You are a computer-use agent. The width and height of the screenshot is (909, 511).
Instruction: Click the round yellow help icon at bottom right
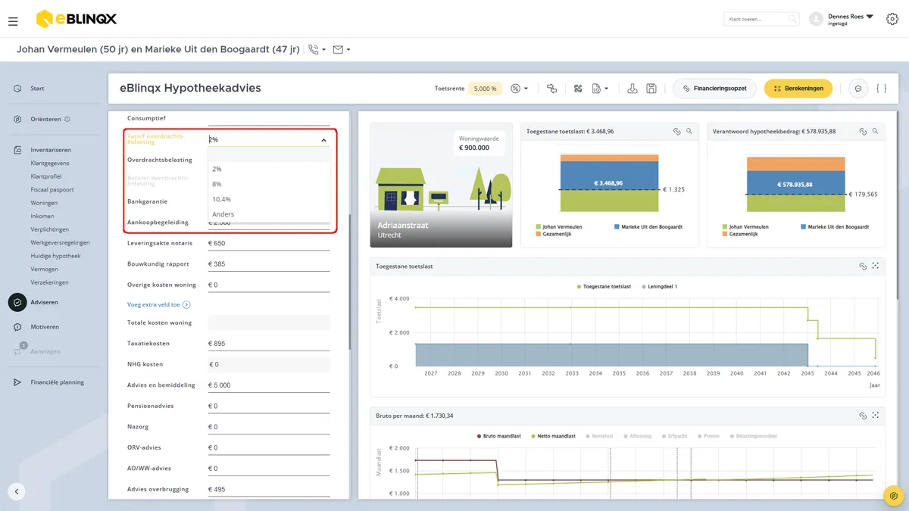[895, 497]
